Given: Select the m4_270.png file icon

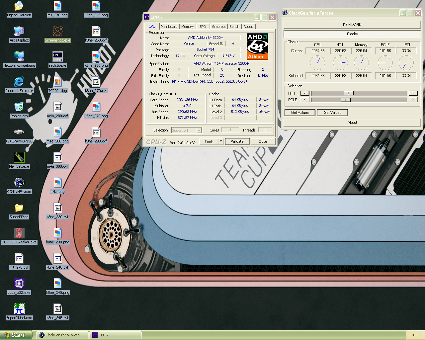Looking at the screenshot, I should [x=57, y=9].
